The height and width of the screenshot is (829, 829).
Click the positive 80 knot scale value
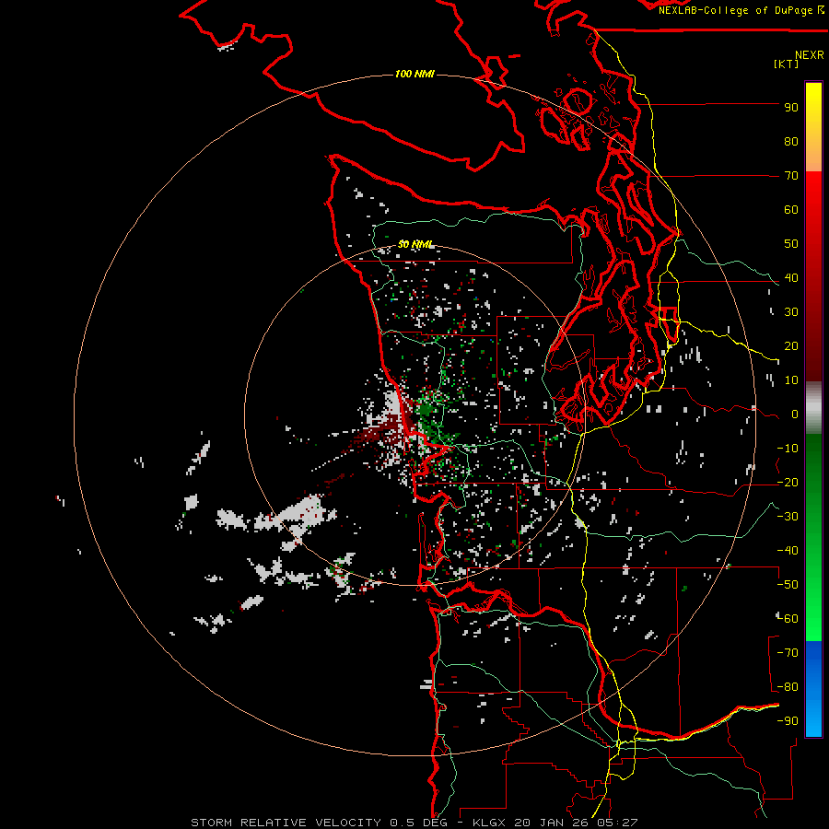point(791,142)
